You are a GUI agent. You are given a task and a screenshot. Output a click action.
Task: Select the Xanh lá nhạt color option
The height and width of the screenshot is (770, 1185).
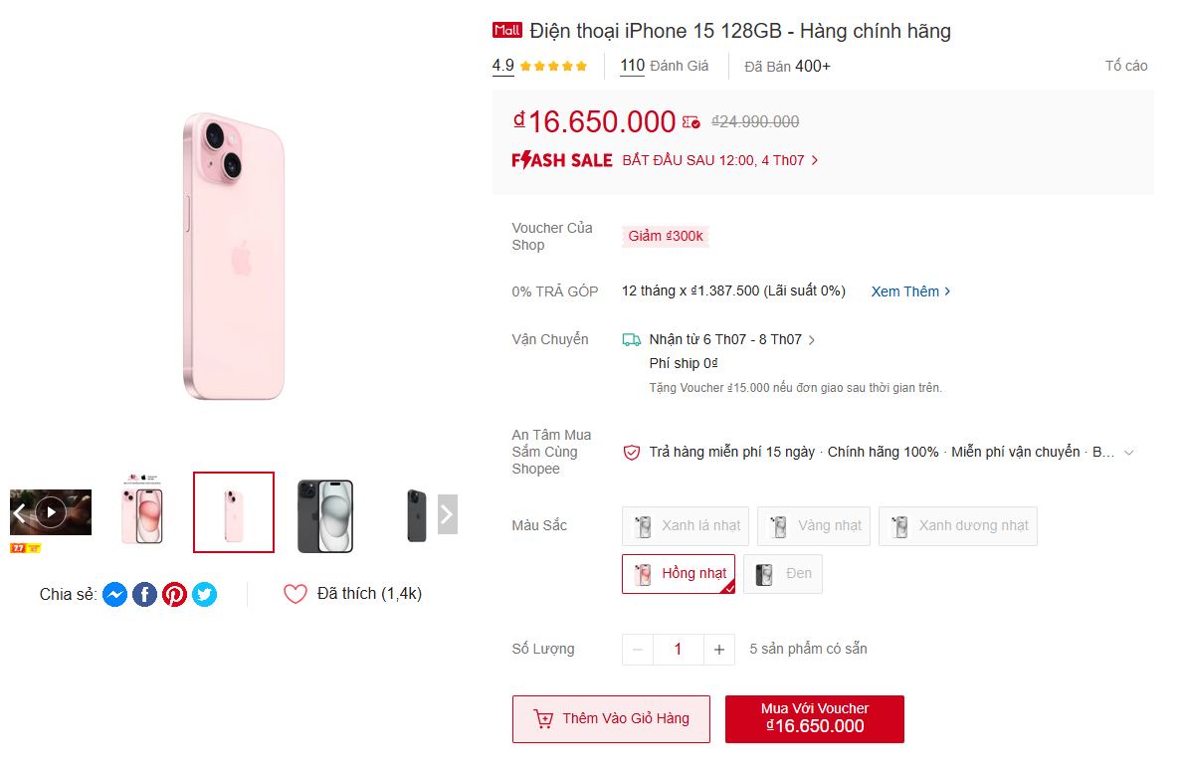685,525
